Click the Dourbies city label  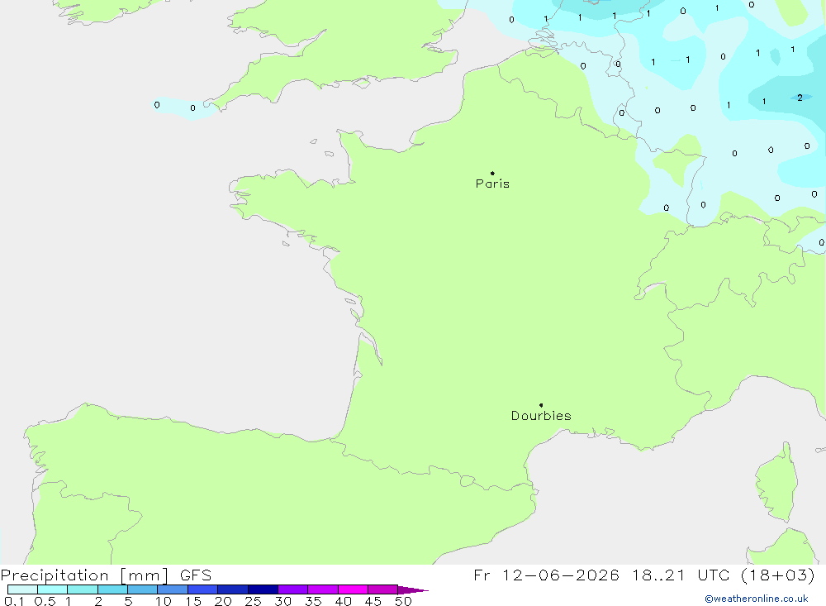tap(541, 416)
